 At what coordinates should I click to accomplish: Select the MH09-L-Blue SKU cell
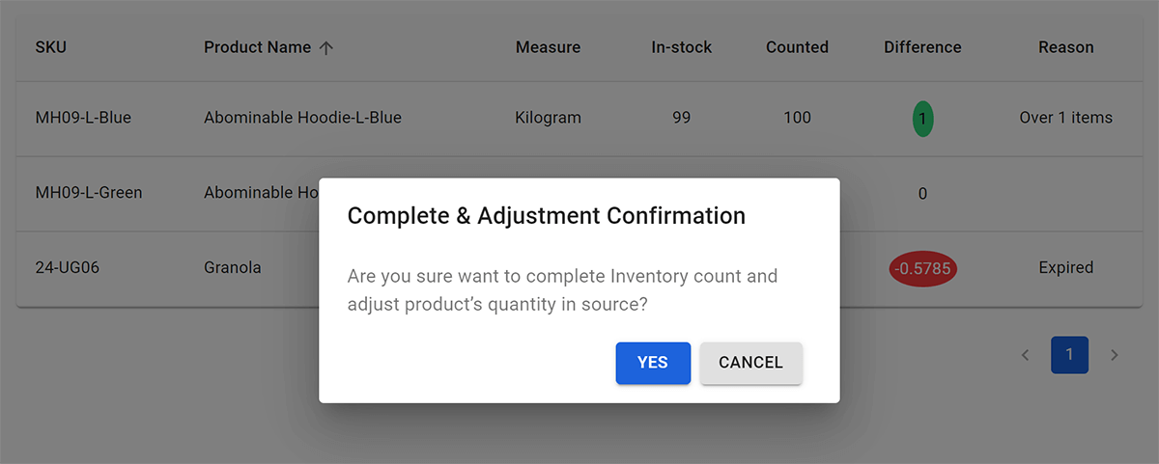(83, 118)
